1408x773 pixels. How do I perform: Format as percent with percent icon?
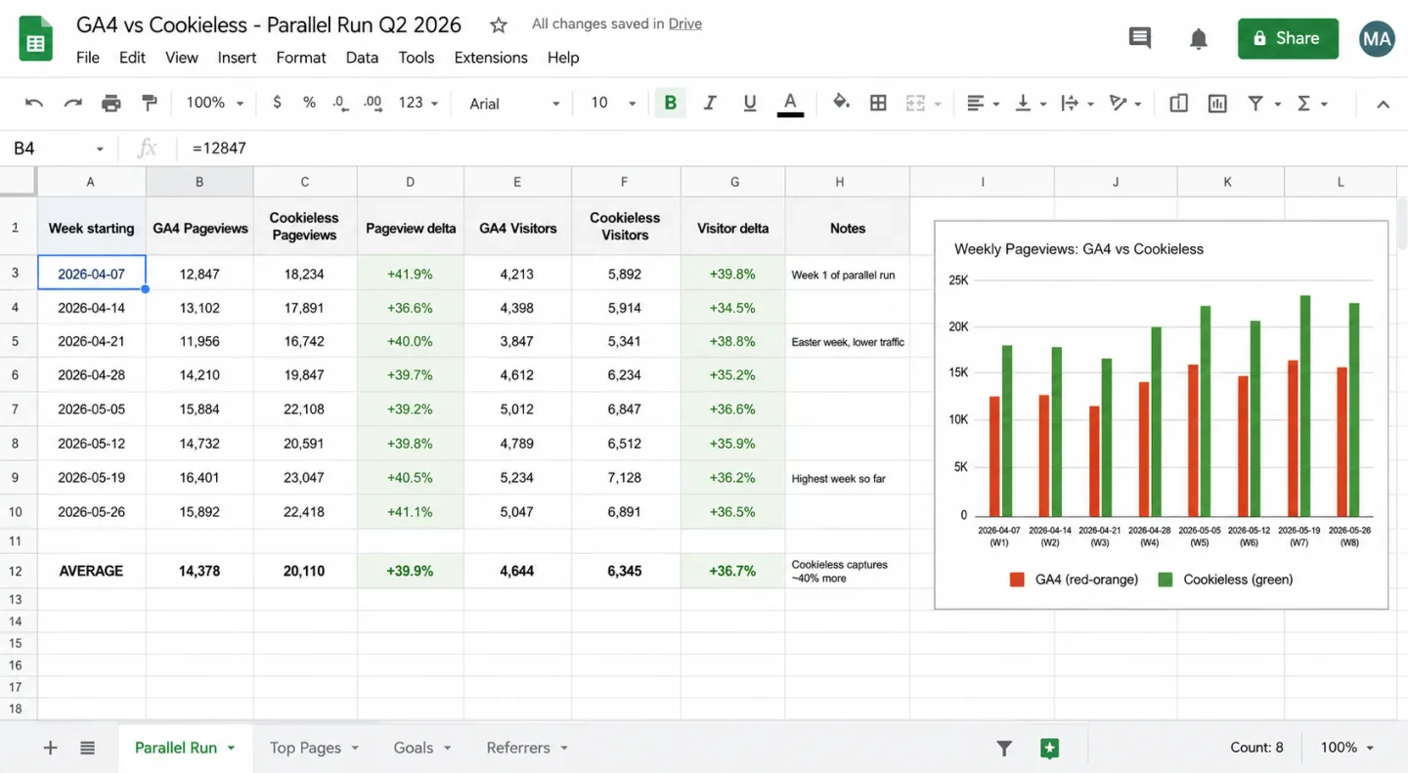(x=309, y=103)
